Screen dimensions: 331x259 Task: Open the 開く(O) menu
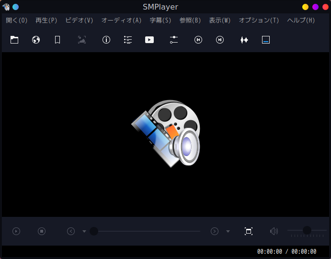click(17, 20)
